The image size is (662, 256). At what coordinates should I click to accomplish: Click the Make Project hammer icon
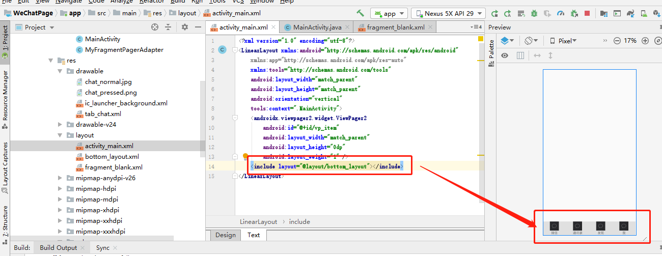(x=361, y=13)
